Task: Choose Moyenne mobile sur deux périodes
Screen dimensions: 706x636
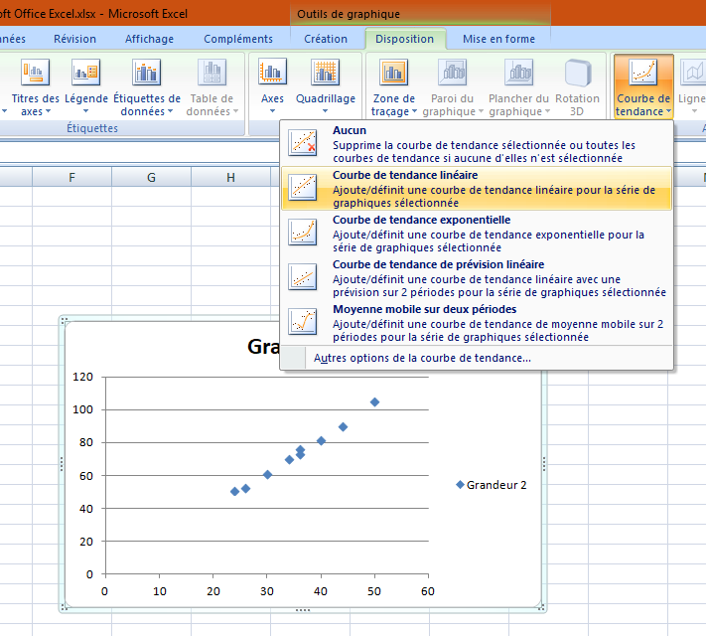Action: (477, 322)
